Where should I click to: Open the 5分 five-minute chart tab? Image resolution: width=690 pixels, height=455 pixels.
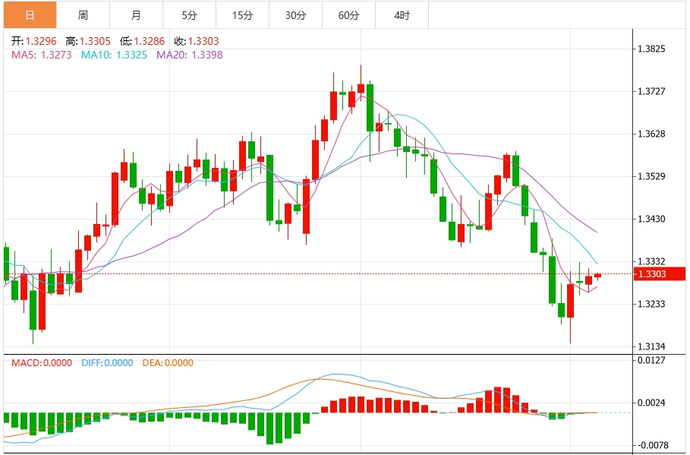click(x=190, y=15)
